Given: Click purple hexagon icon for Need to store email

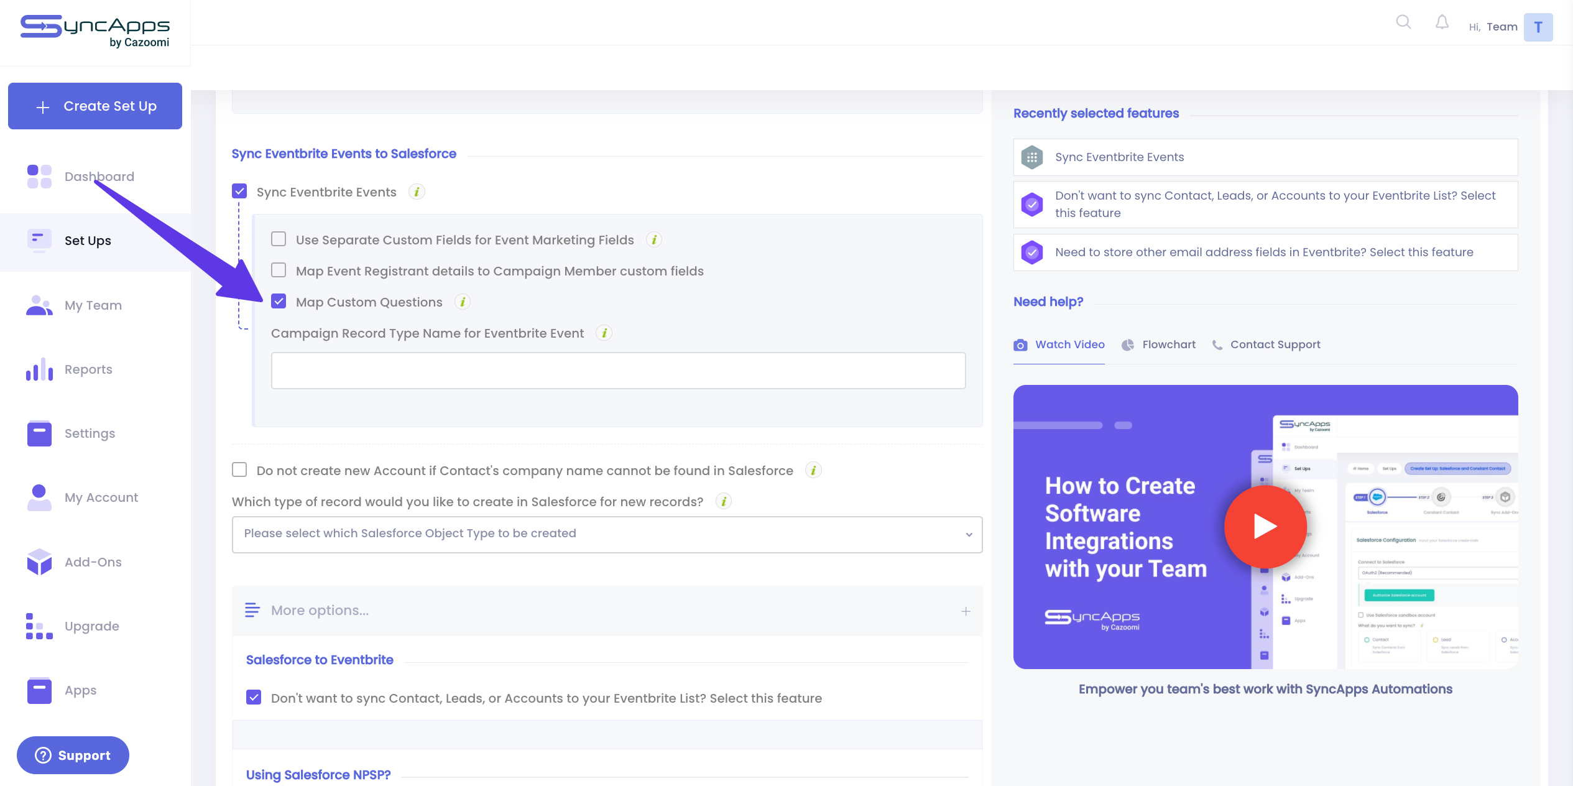Looking at the screenshot, I should point(1032,252).
